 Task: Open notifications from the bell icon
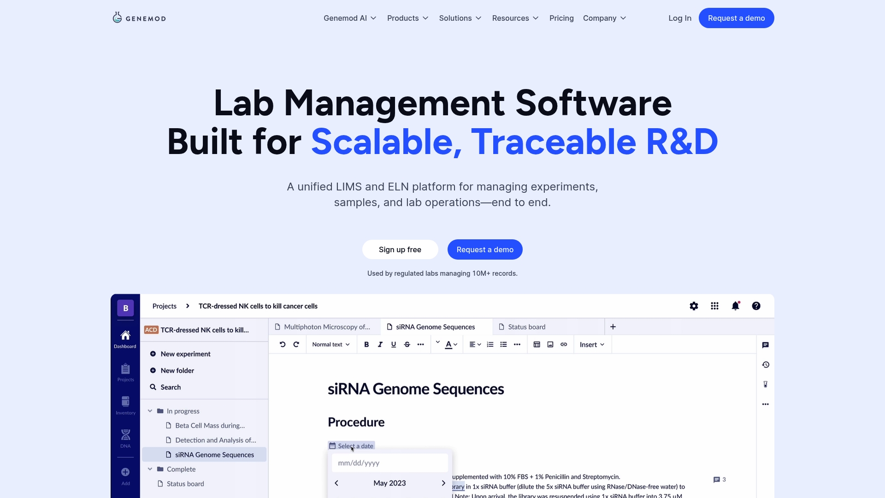[736, 306]
